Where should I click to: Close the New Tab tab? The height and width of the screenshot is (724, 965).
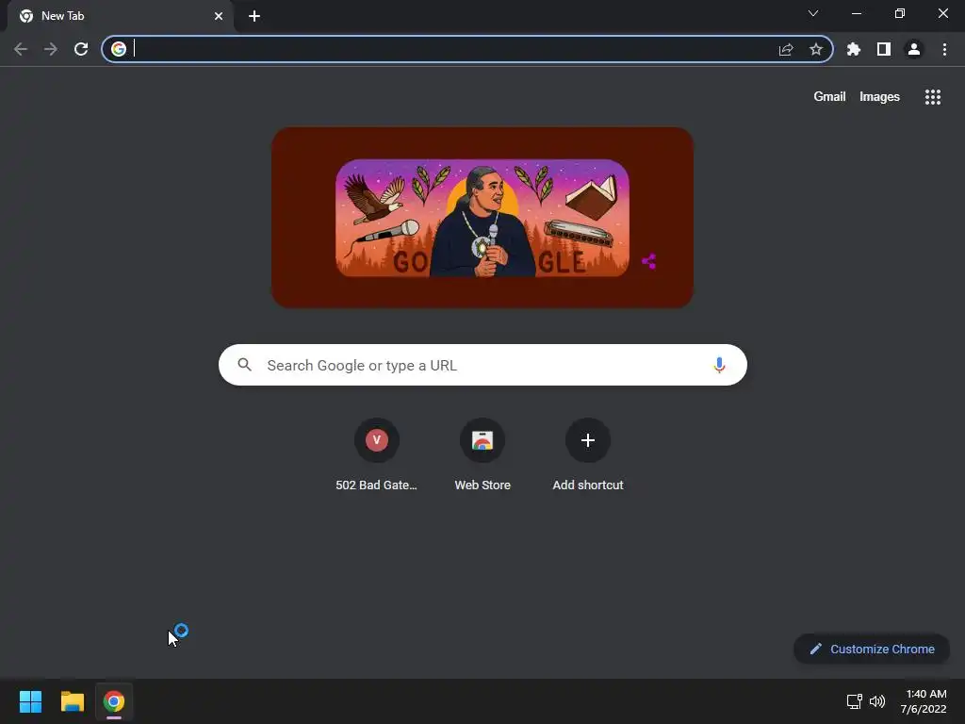tap(219, 16)
